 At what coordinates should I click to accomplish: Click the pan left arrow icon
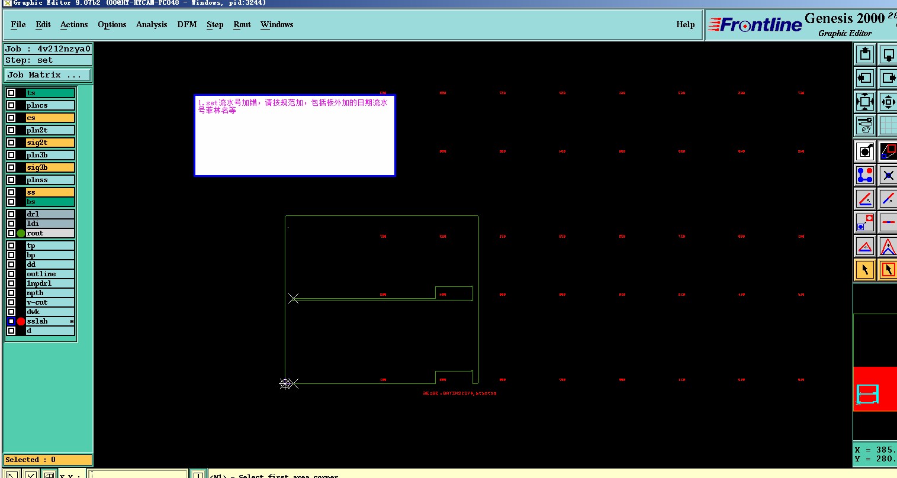(x=865, y=78)
